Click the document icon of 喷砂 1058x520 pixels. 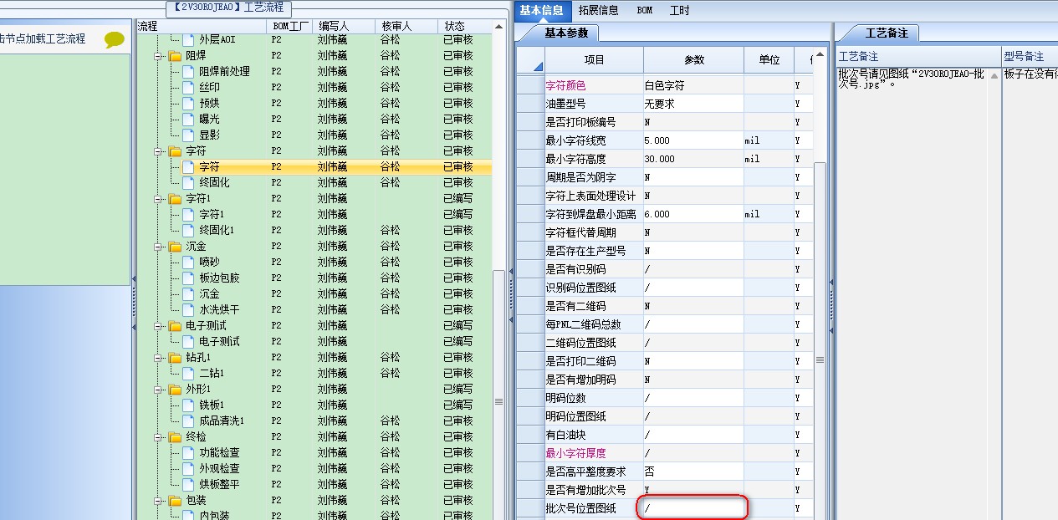pyautogui.click(x=188, y=262)
